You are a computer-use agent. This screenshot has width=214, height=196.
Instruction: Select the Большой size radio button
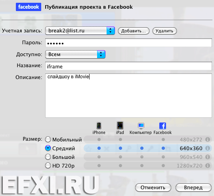(x=48, y=157)
